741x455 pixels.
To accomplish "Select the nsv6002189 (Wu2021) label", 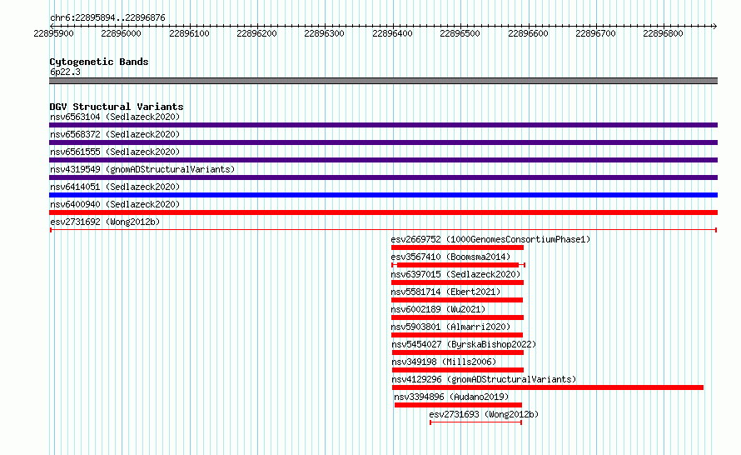I will 438,309.
